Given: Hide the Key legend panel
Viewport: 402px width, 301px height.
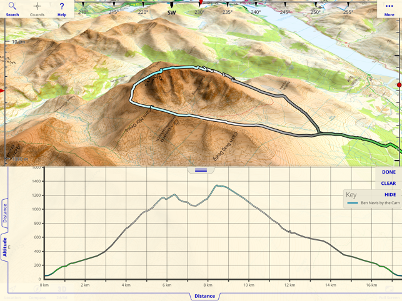Looking at the screenshot, I should click(390, 195).
